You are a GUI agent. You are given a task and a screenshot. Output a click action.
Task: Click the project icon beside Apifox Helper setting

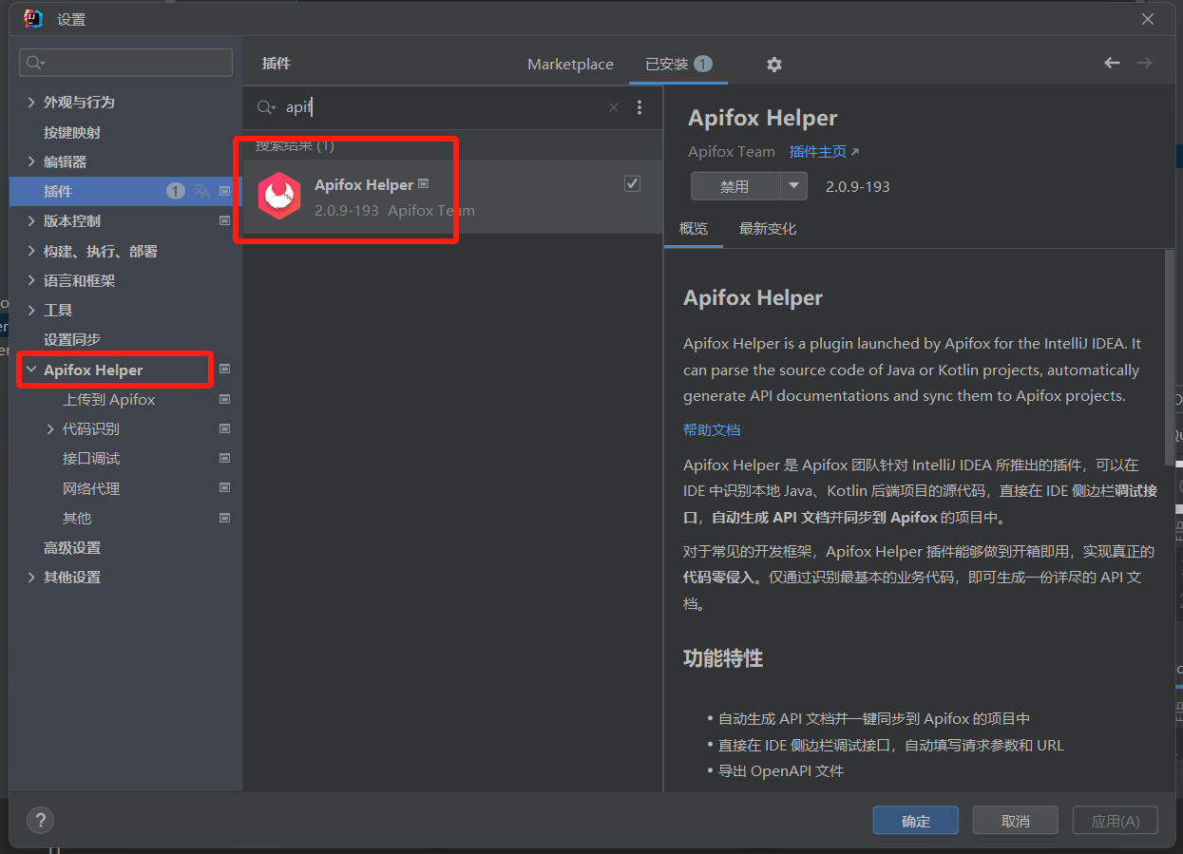(x=225, y=369)
